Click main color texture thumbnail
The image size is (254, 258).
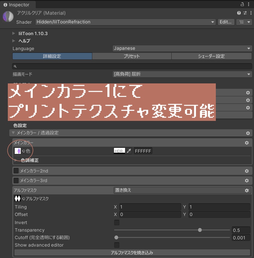tap(18, 151)
